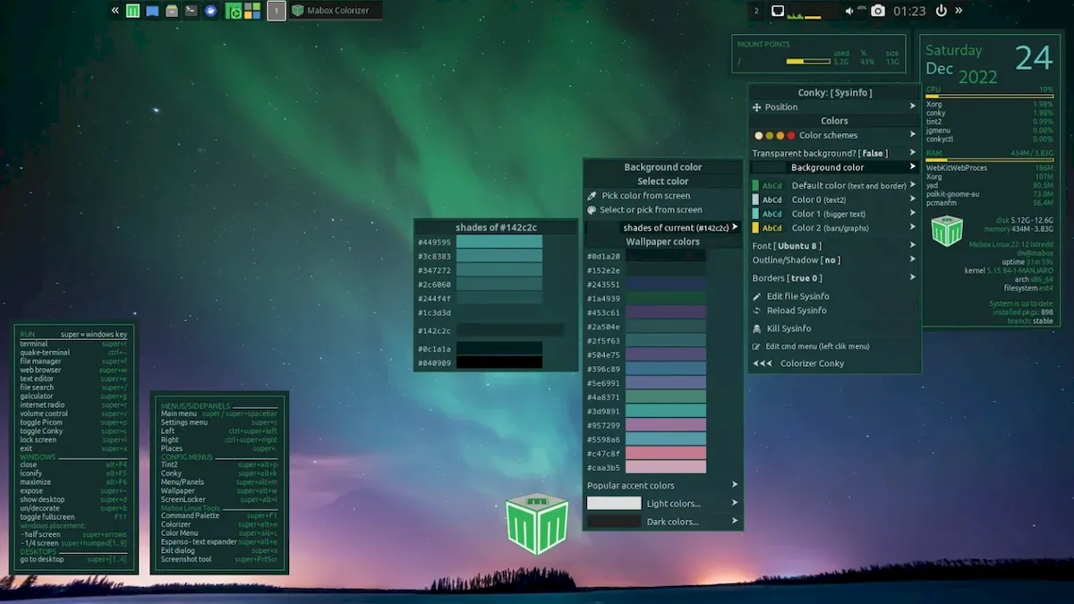Launch the file manager from the panel
The image size is (1074, 604).
[172, 11]
